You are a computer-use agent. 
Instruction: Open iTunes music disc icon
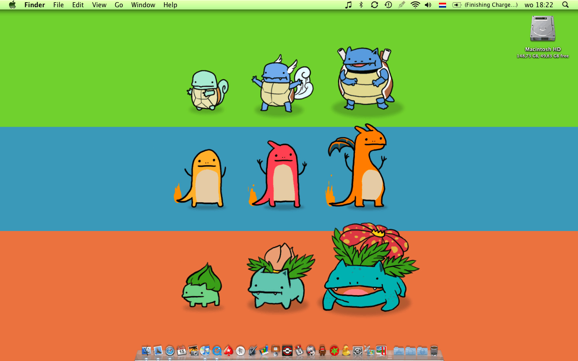click(x=205, y=350)
